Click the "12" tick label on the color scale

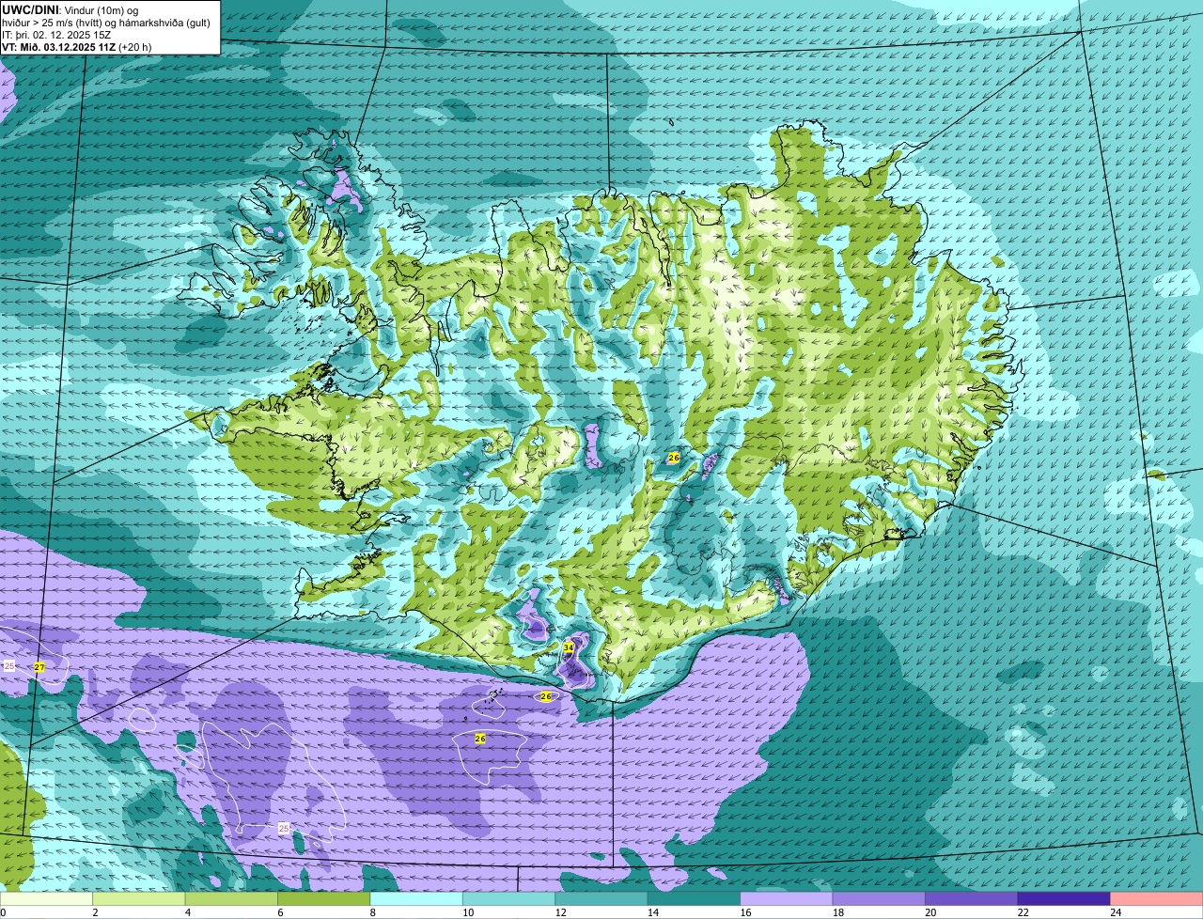pyautogui.click(x=560, y=912)
